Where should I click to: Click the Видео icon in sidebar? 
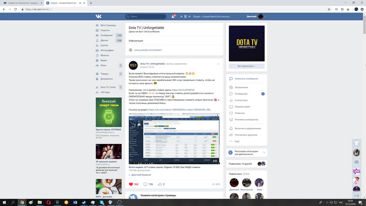coord(97,60)
